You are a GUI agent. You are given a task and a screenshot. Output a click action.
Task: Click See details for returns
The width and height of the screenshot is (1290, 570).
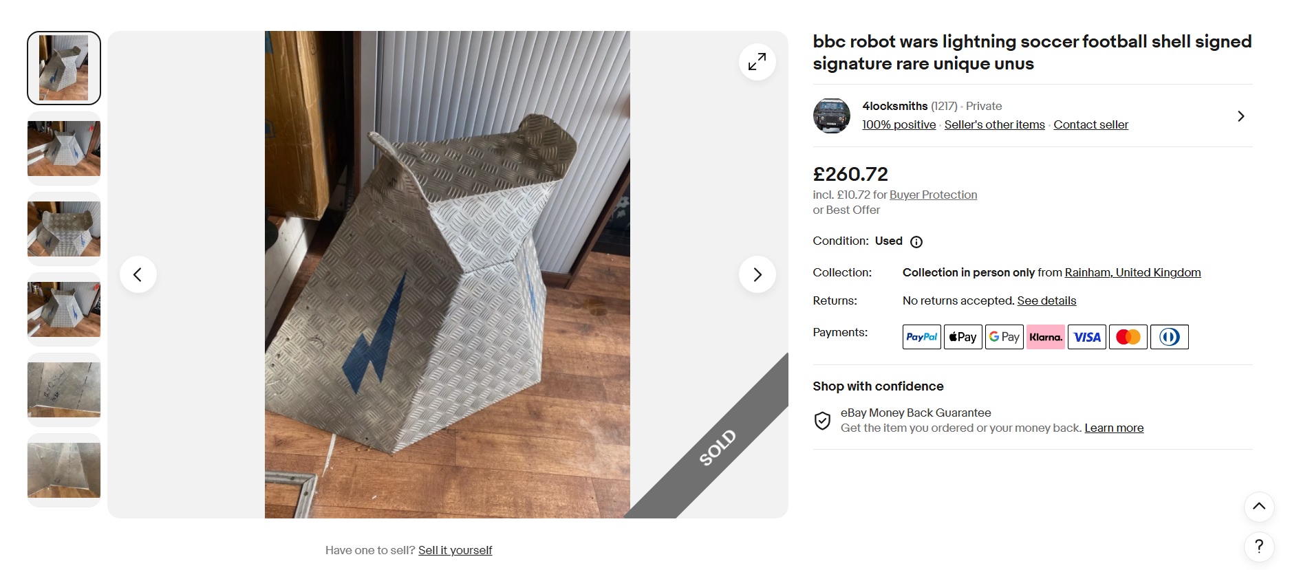1046,300
